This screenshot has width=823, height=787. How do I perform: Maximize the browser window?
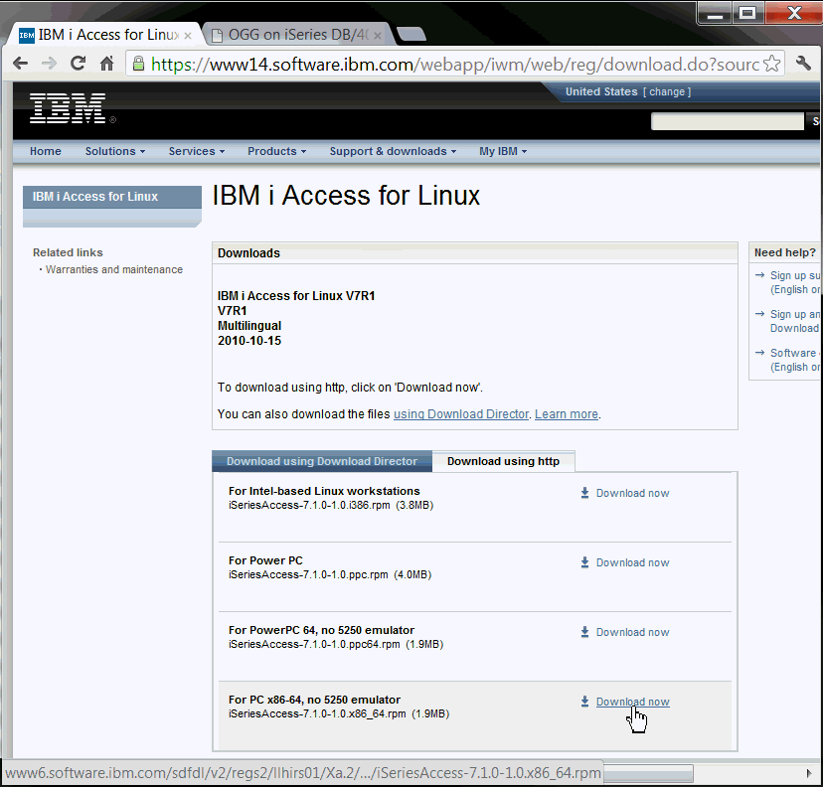pyautogui.click(x=747, y=13)
